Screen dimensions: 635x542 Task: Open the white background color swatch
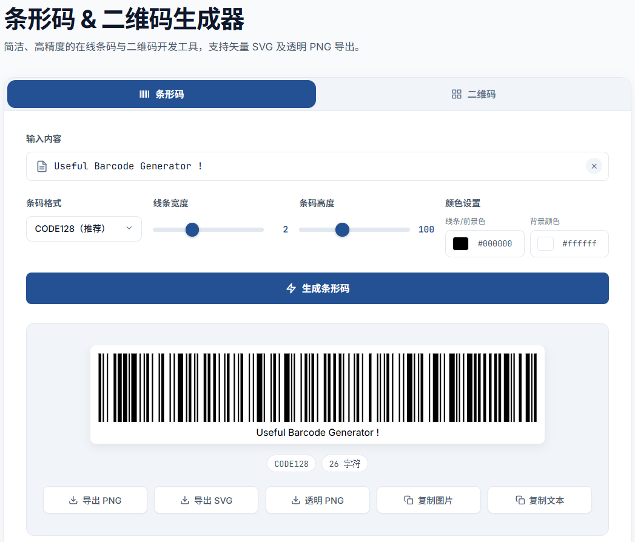[545, 243]
